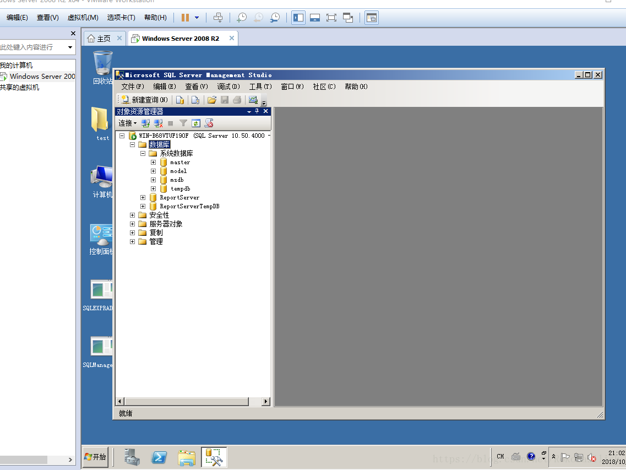
Task: Toggle the VMware library sidebar view
Action: point(298,18)
